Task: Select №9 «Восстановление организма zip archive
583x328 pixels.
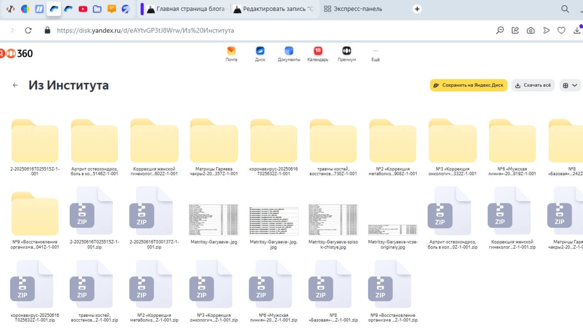Action: (x=393, y=291)
